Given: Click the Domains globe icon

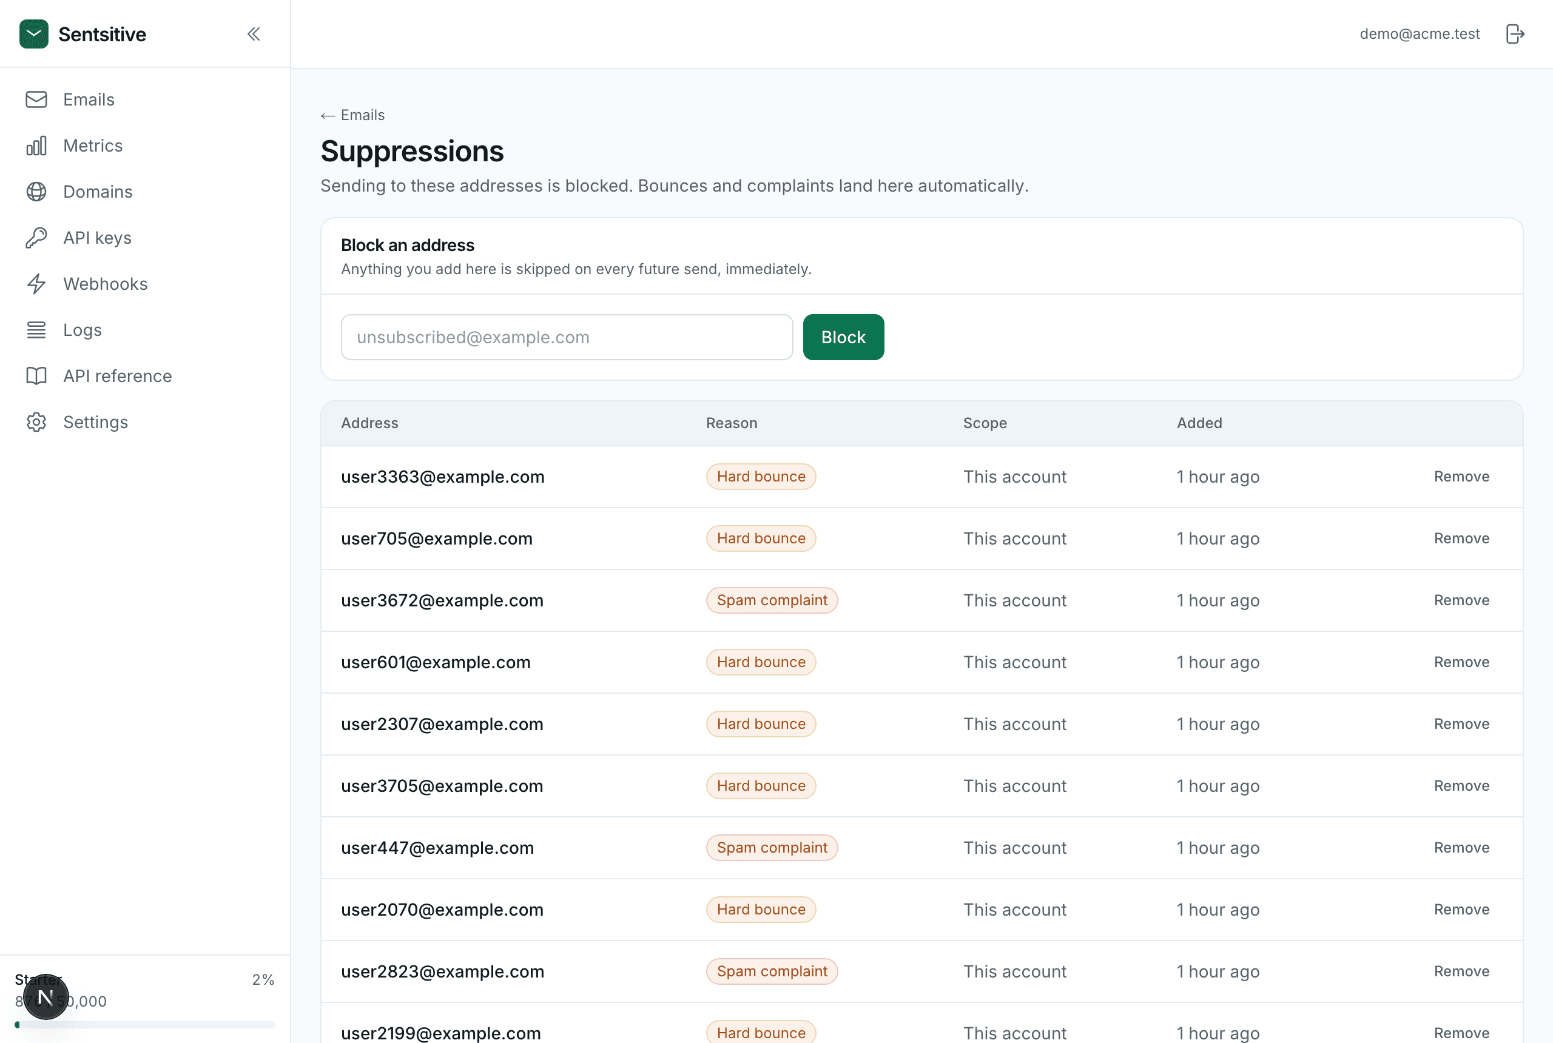Looking at the screenshot, I should 36,192.
